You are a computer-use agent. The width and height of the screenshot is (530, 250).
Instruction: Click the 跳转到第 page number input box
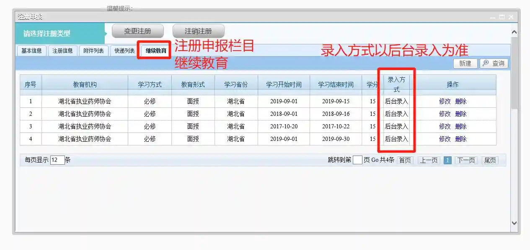(x=357, y=160)
